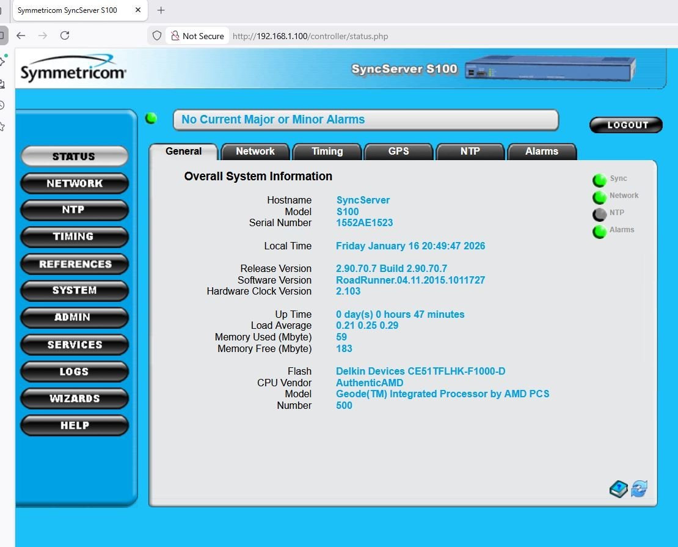Click the Overall System Information heading
The image size is (678, 547).
258,176
